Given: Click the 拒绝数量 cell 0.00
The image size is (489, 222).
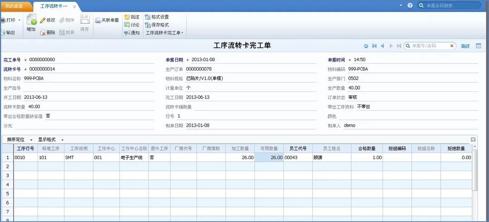Looking at the screenshot, I should [x=456, y=157].
